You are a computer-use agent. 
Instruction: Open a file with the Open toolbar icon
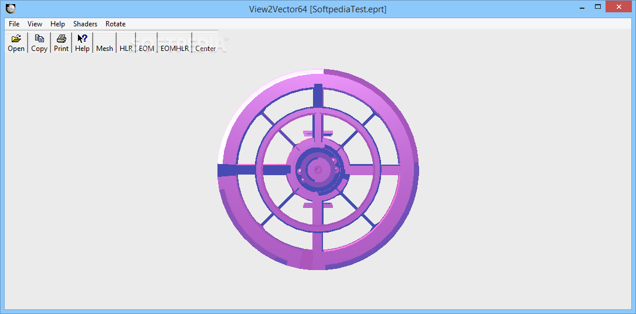point(16,43)
